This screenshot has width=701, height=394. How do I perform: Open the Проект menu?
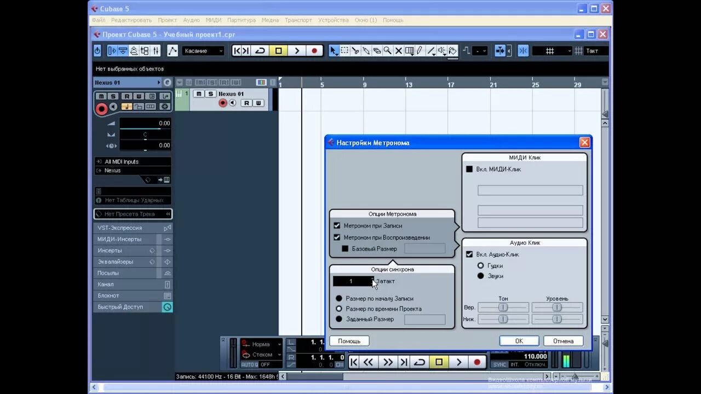167,20
